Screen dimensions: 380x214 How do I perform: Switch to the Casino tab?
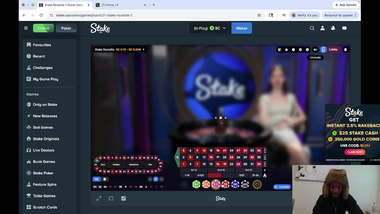(x=43, y=28)
